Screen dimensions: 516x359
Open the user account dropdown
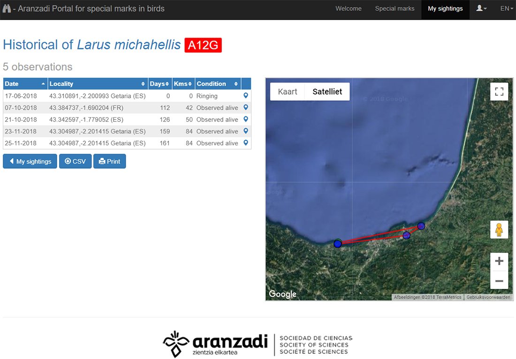(481, 8)
